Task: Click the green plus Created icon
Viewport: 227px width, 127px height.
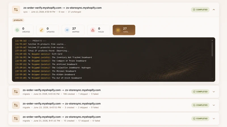Action: tap(17, 30)
